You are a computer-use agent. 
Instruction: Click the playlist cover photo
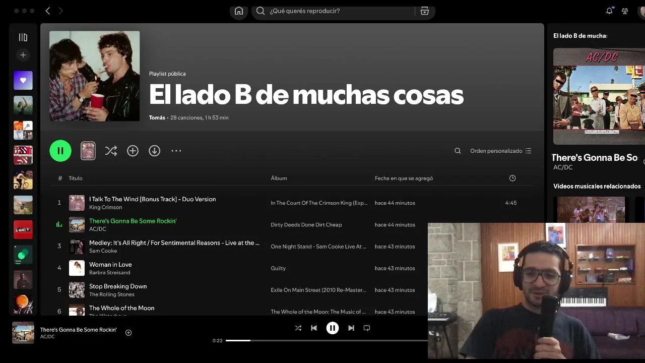[94, 76]
